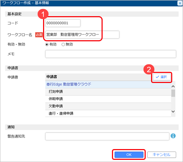Click the 申請書 column header

tap(52, 77)
